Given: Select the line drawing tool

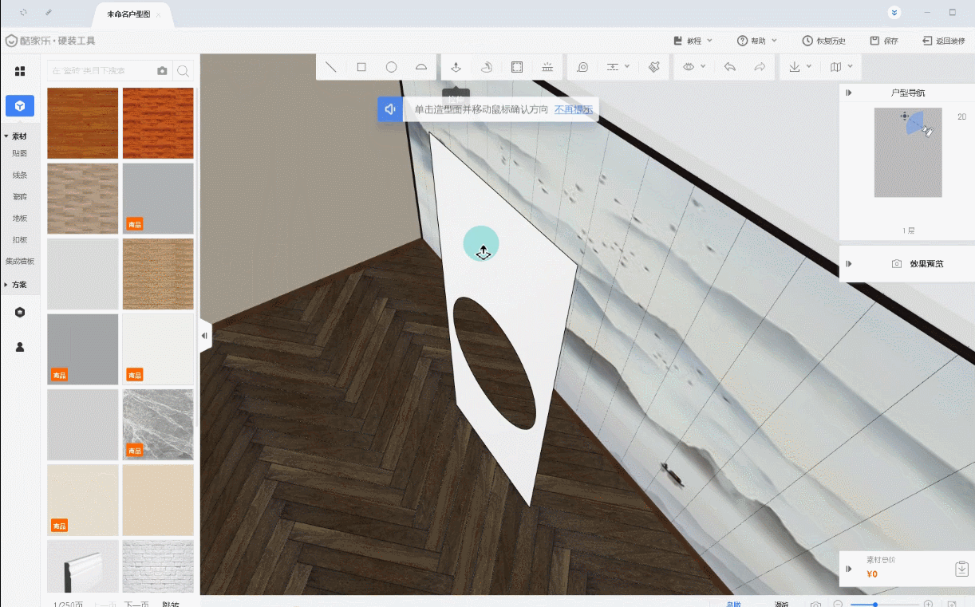Looking at the screenshot, I should [x=331, y=67].
